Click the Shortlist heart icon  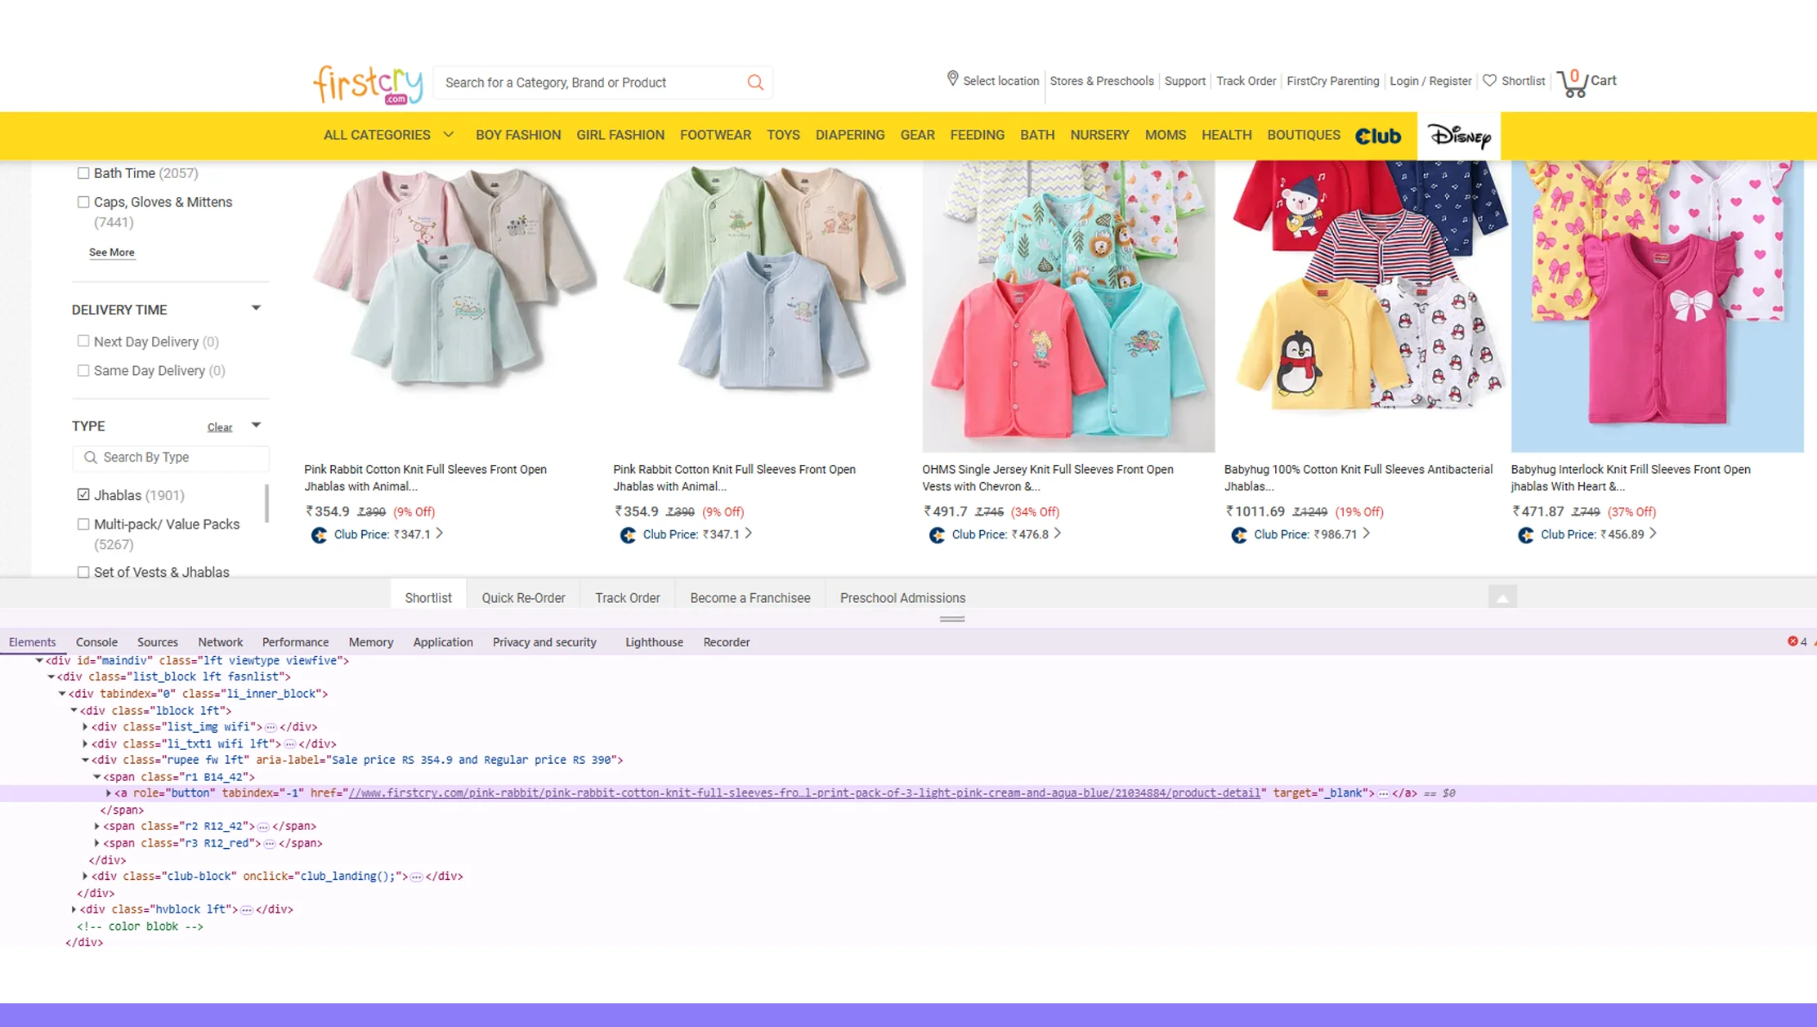click(x=1489, y=81)
